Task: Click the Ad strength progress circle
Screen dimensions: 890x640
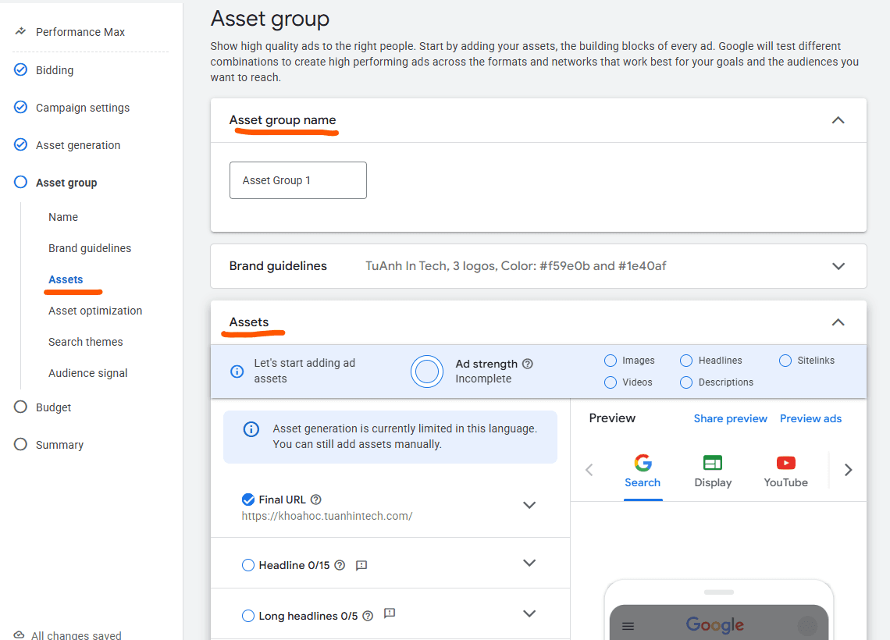Action: click(427, 372)
